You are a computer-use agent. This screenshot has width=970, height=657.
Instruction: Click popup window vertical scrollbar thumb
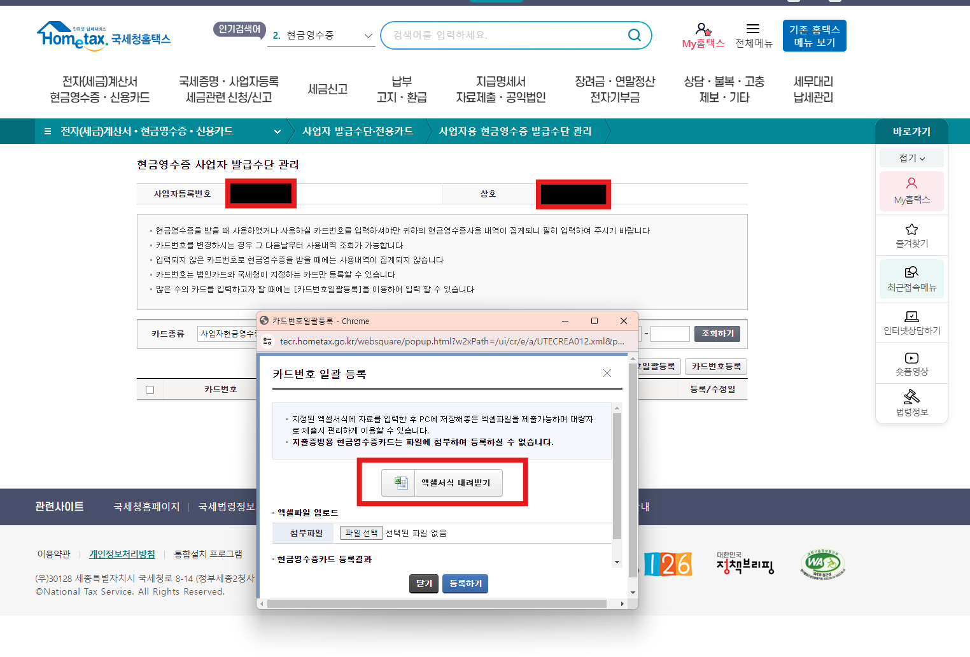[633, 471]
